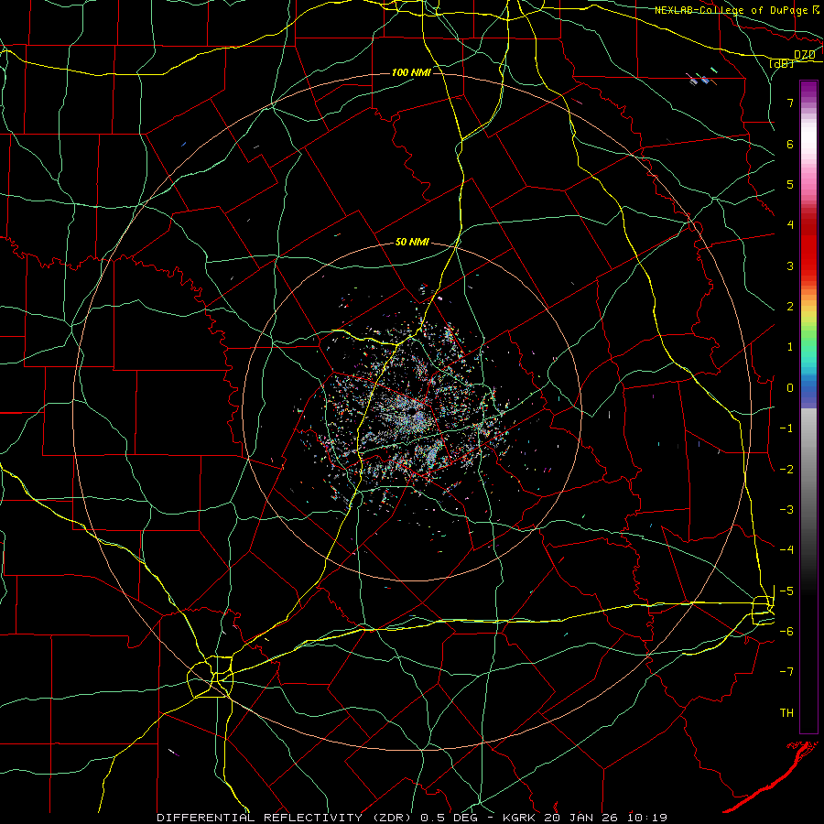The image size is (824, 824).
Task: Pick the 1 dB green color level
Action: [x=808, y=347]
